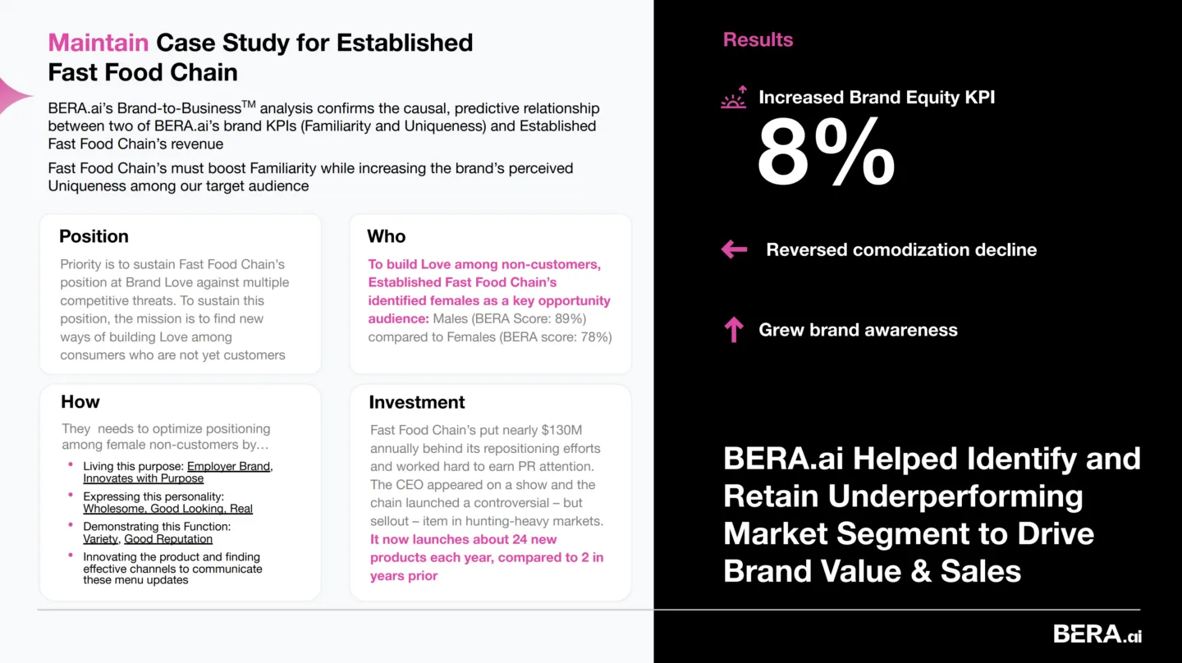Click the Position card heading
This screenshot has width=1182, height=663.
[x=94, y=236]
